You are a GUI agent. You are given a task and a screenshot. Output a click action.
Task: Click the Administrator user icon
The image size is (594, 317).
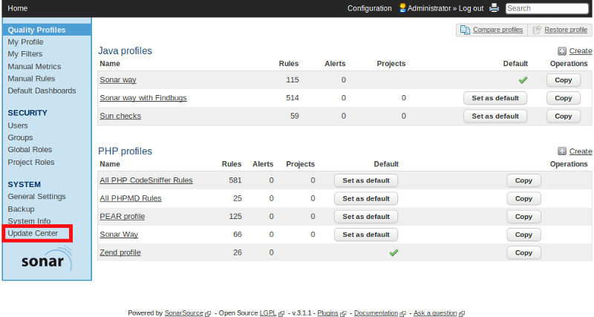click(x=402, y=8)
